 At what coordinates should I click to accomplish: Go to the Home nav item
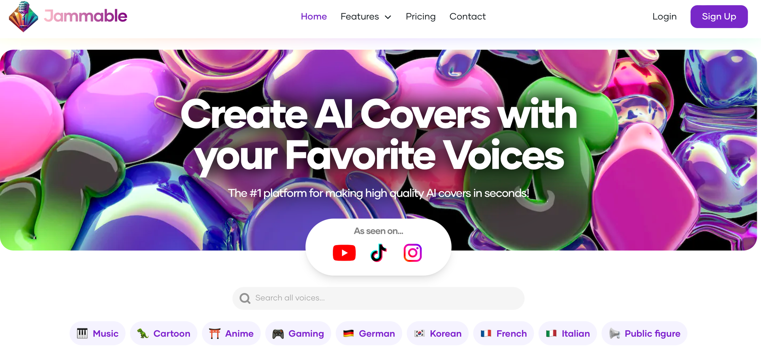[314, 17]
